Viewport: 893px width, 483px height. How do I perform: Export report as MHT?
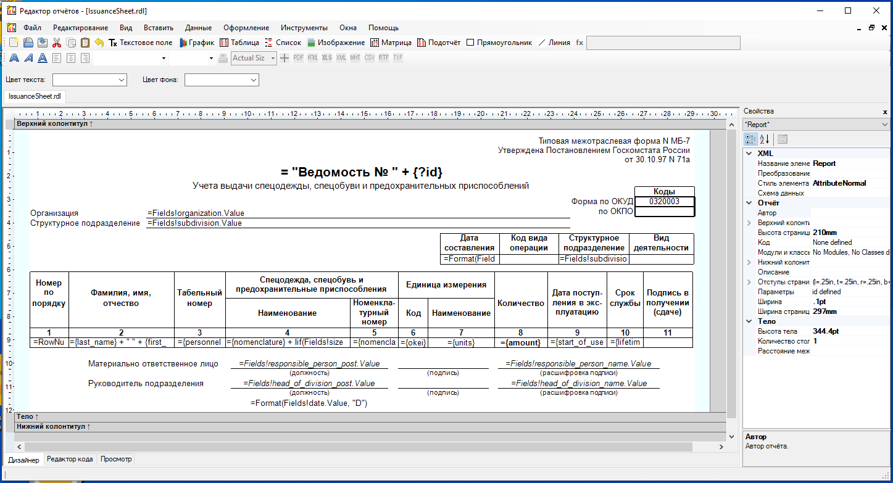pos(355,58)
